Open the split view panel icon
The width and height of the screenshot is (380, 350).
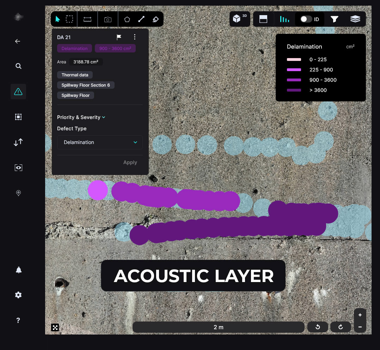click(x=263, y=19)
